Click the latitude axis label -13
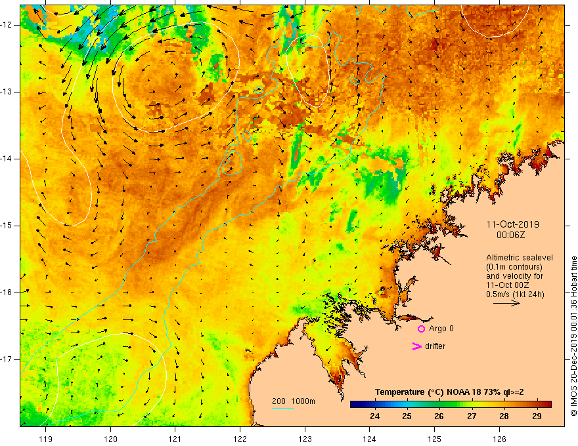 coord(7,92)
